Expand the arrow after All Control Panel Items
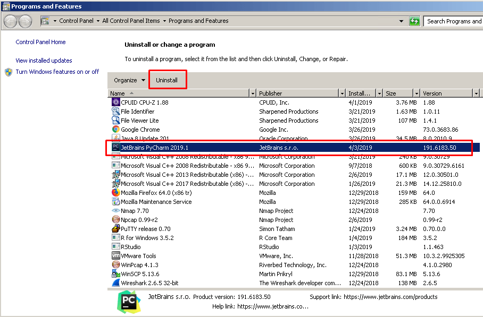 click(x=164, y=21)
